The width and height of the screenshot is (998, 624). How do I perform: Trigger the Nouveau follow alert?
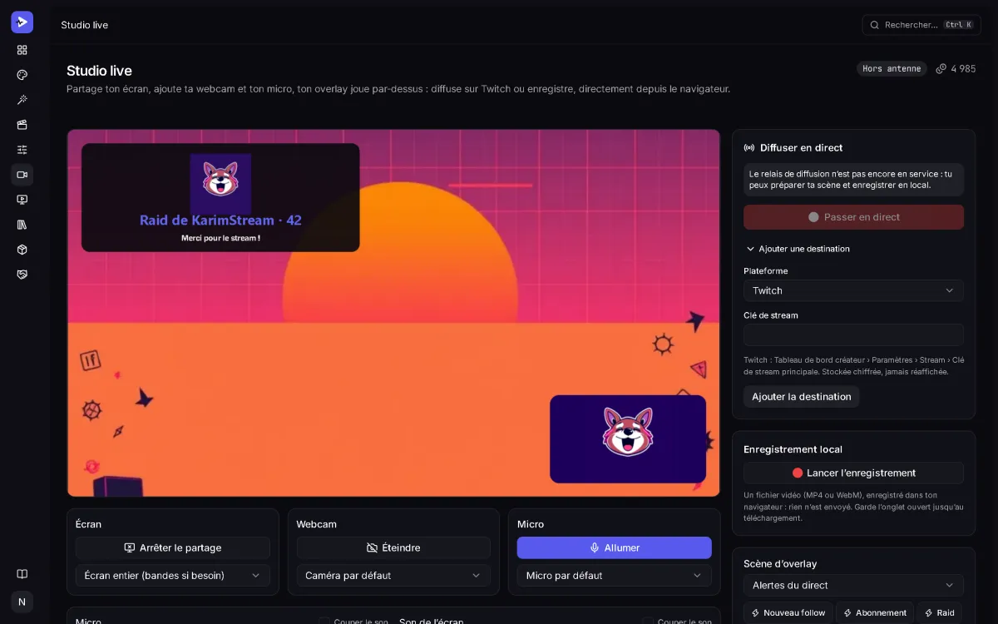click(x=788, y=613)
